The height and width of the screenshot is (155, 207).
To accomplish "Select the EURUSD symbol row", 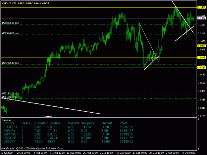I will [x=68, y=127].
